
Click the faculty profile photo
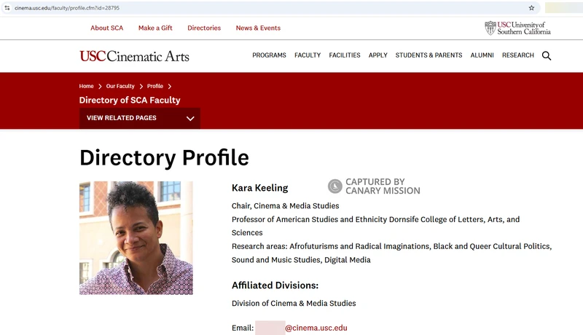point(136,238)
